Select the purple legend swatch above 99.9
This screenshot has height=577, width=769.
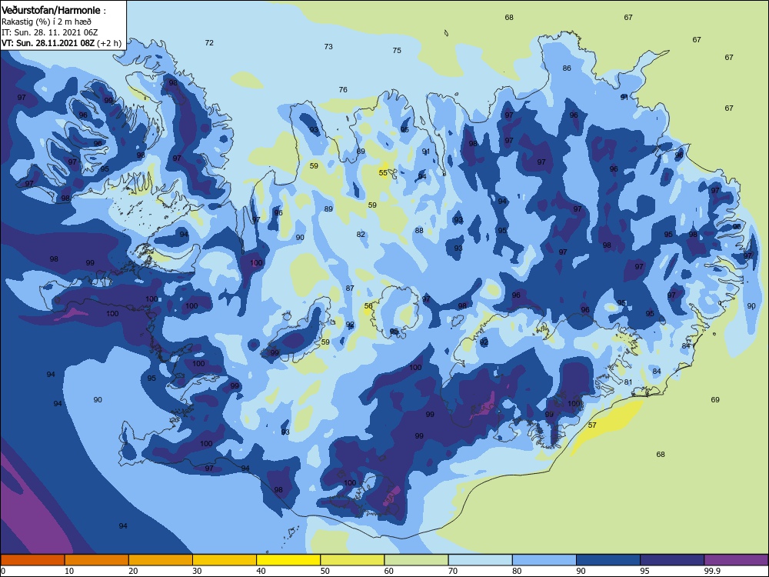coord(736,560)
